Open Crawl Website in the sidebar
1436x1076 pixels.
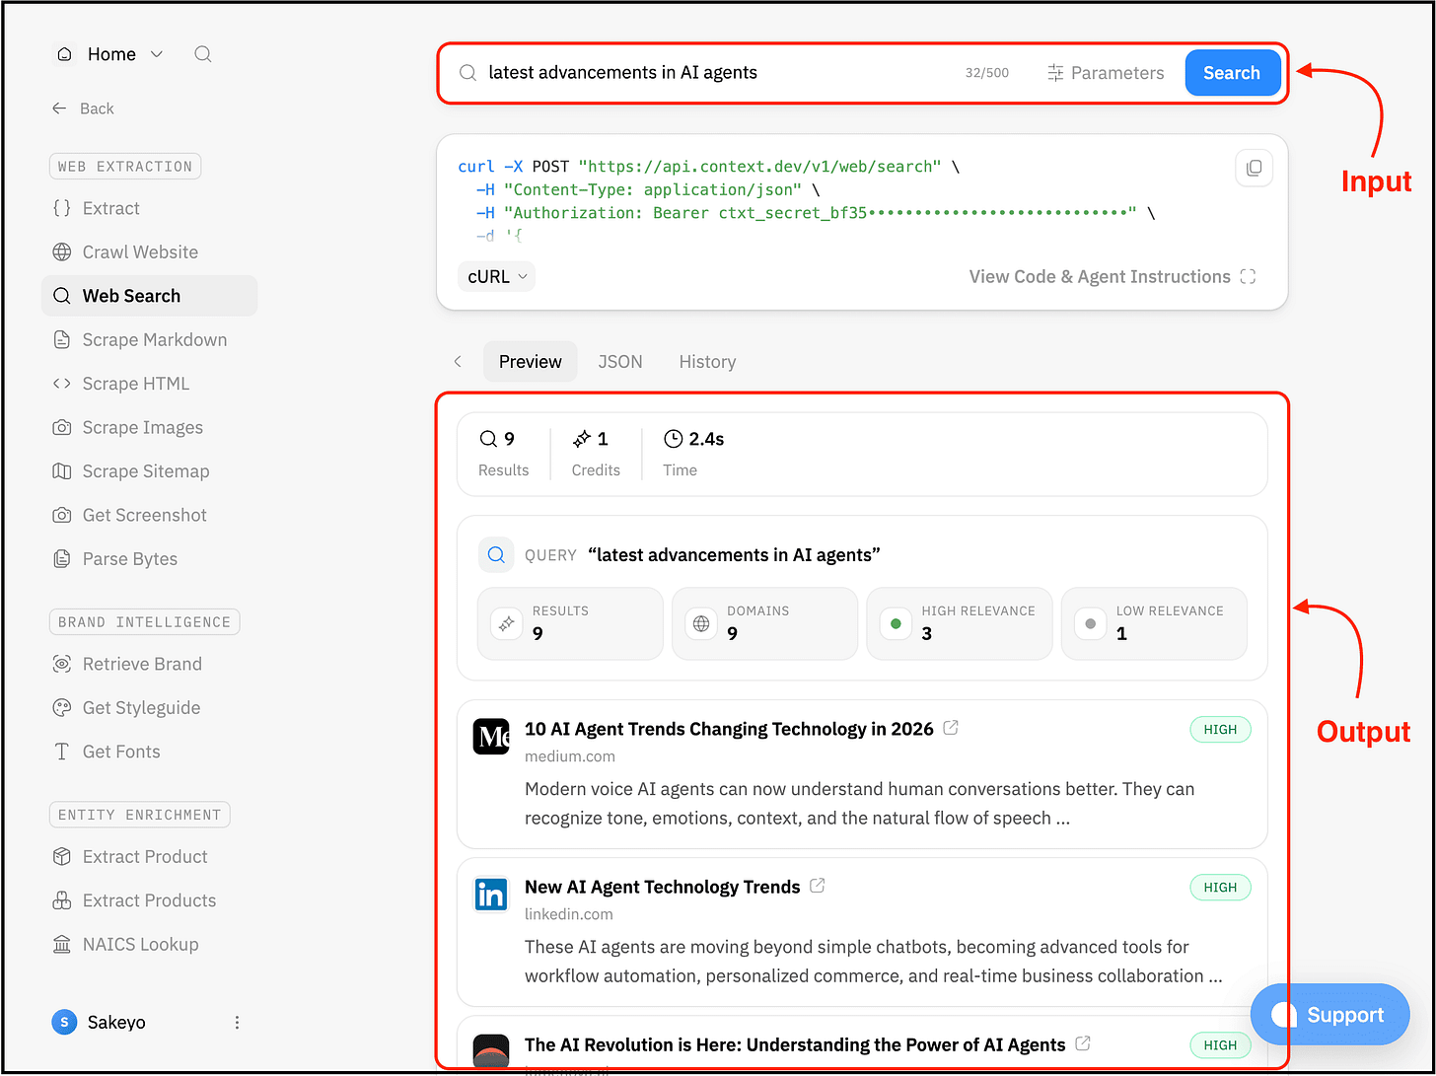[149, 251]
